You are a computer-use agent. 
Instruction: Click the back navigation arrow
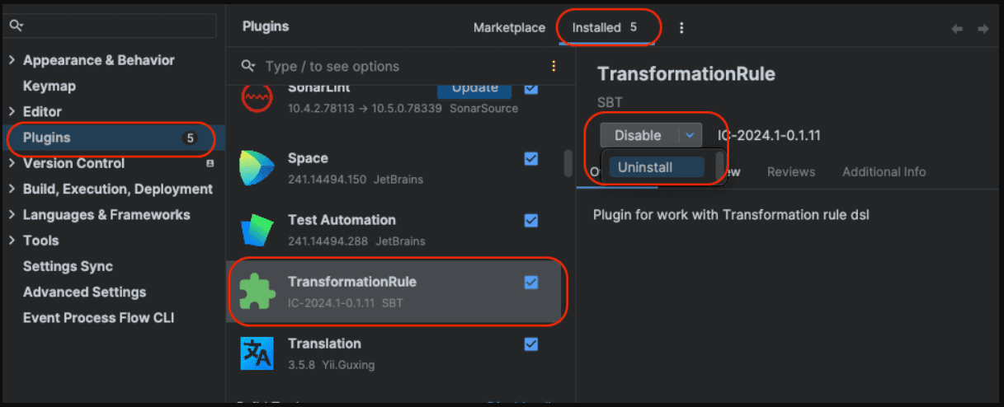pyautogui.click(x=957, y=29)
